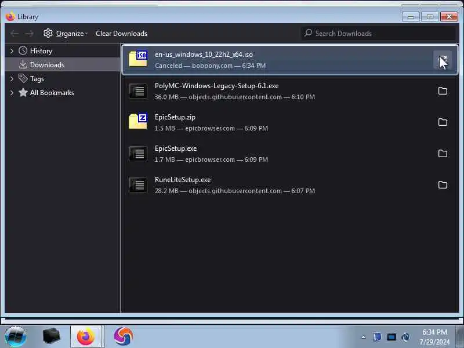
Task: Open the Windows Start orb
Action: [x=16, y=337]
